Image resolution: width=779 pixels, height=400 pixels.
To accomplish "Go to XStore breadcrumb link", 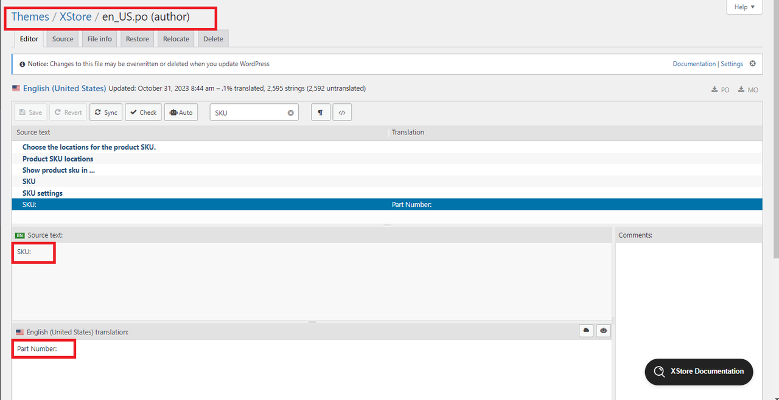I will (75, 17).
